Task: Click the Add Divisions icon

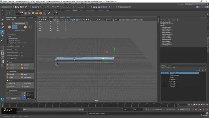Action: (22, 77)
